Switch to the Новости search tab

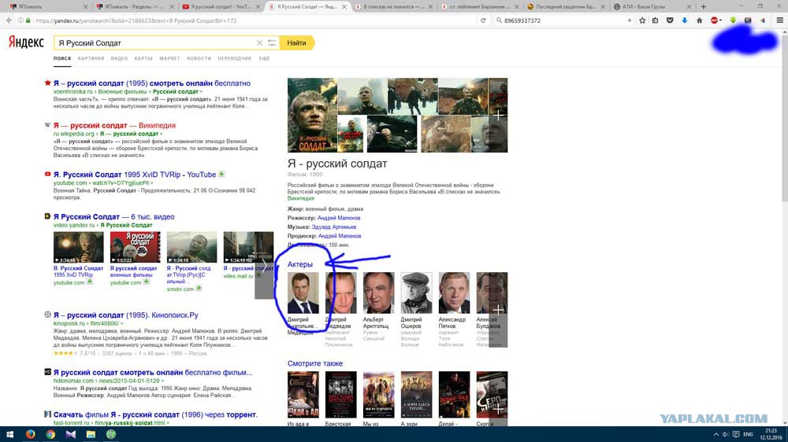tap(199, 59)
